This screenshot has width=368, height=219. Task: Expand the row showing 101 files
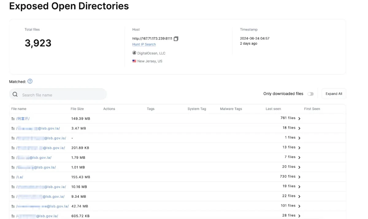pos(299,206)
